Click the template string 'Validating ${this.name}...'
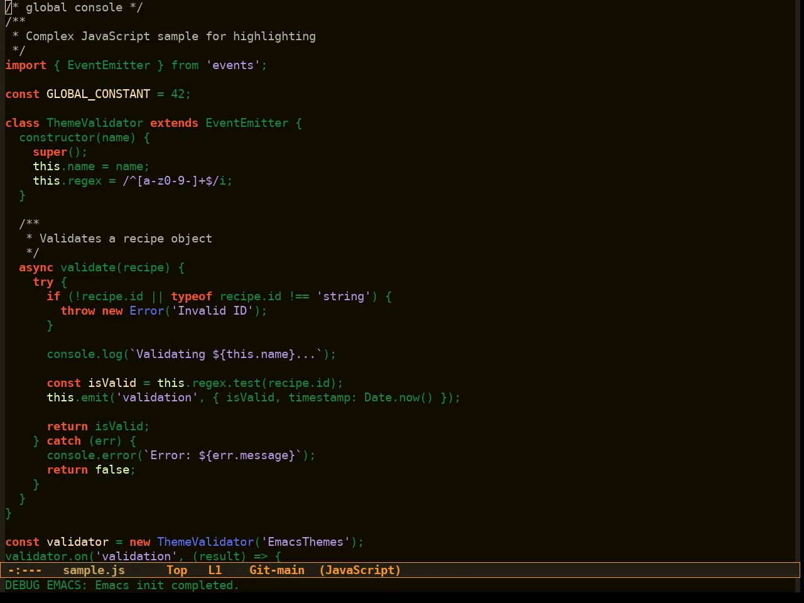This screenshot has height=603, width=804. 226,354
